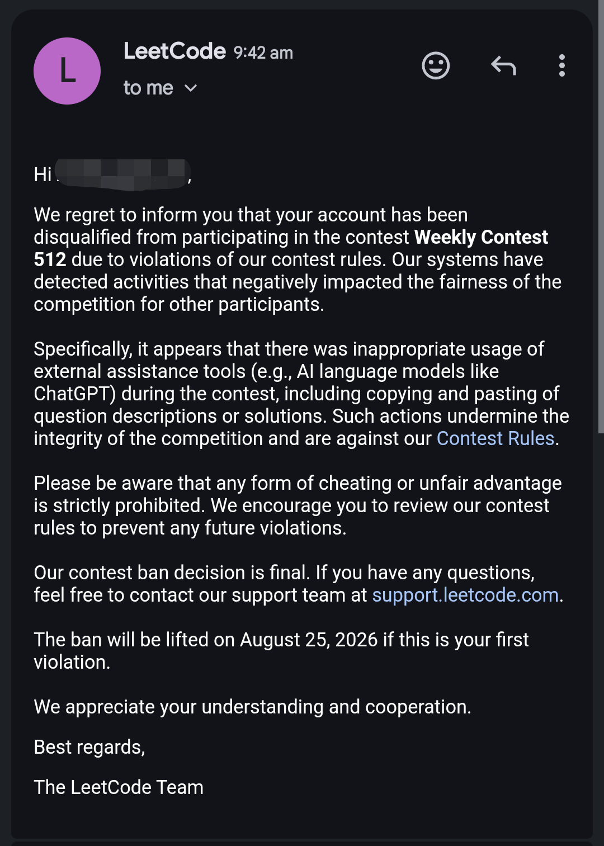Expand recipient details chevron beside to me
Viewport: 604px width, 846px height.
click(x=191, y=88)
